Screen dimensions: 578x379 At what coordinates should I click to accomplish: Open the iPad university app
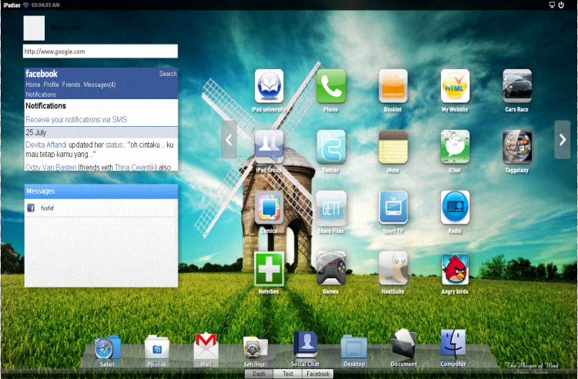tap(269, 86)
